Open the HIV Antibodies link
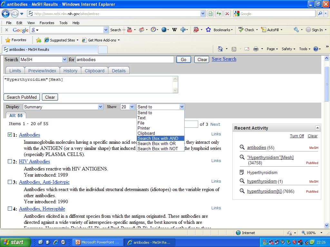330x247 pixels. 34,161
